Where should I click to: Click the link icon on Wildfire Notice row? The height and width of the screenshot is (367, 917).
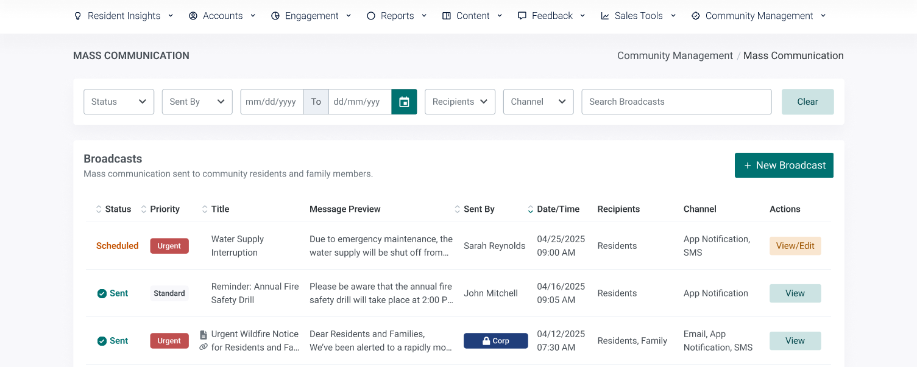[204, 347]
